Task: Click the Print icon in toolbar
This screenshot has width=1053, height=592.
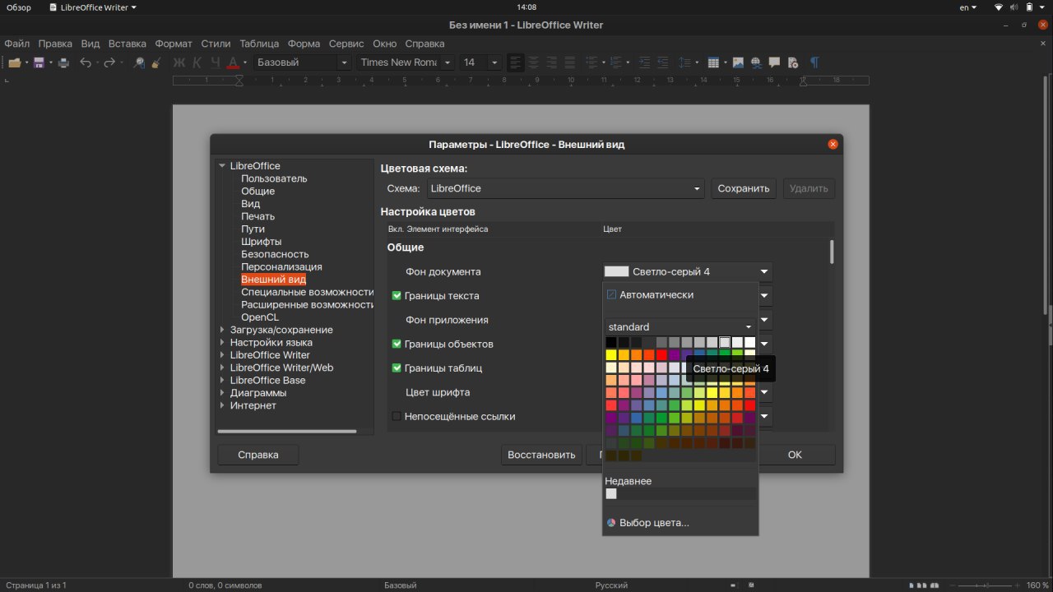Action: 63,62
